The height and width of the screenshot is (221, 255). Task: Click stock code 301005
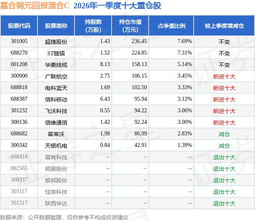click(x=19, y=41)
